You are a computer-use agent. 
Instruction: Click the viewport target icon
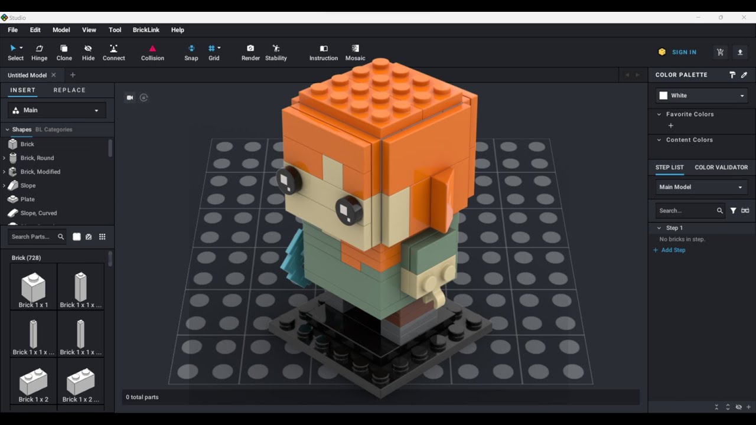tap(144, 97)
